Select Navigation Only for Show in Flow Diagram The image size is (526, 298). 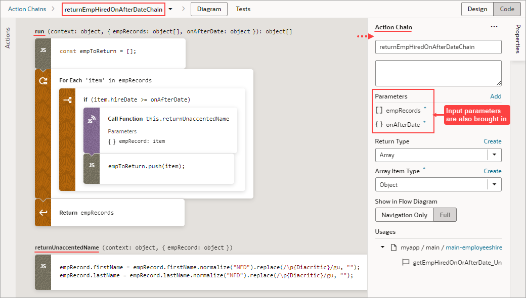404,215
